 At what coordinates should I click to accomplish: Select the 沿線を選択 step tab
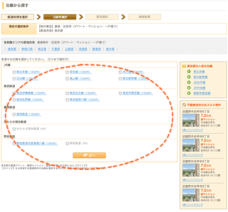coord(60,17)
